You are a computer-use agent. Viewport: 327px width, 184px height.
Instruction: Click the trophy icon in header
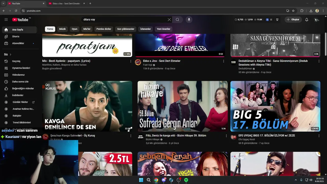click(277, 20)
